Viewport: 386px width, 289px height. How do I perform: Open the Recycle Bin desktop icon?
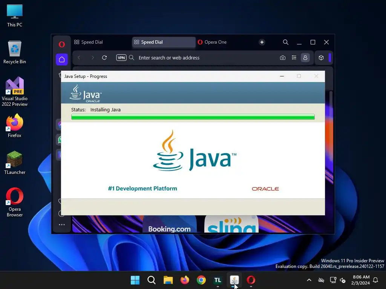pos(15,52)
